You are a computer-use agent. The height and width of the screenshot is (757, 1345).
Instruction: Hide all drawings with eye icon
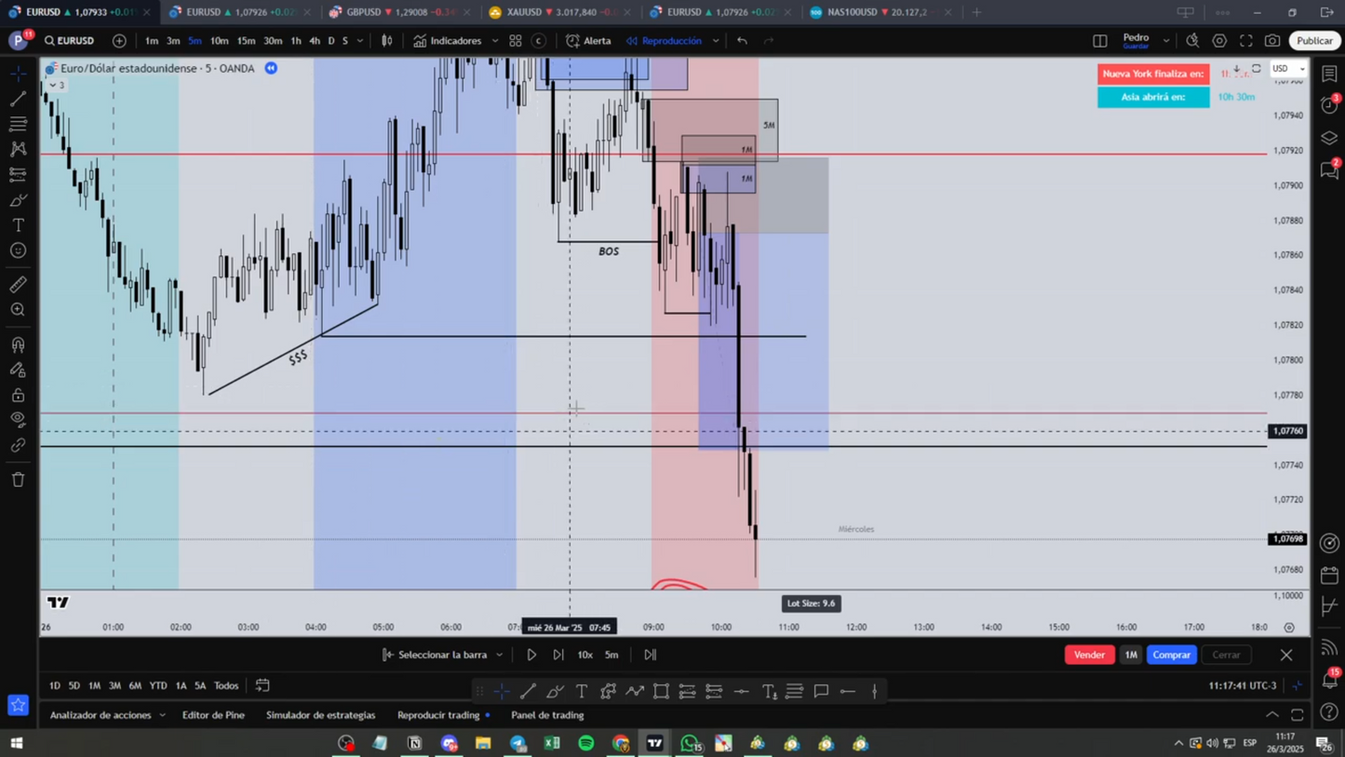18,420
